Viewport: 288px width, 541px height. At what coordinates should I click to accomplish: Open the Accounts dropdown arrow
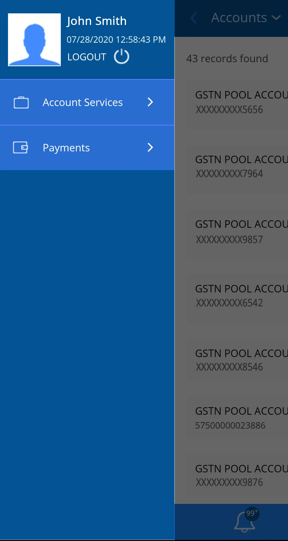click(276, 18)
